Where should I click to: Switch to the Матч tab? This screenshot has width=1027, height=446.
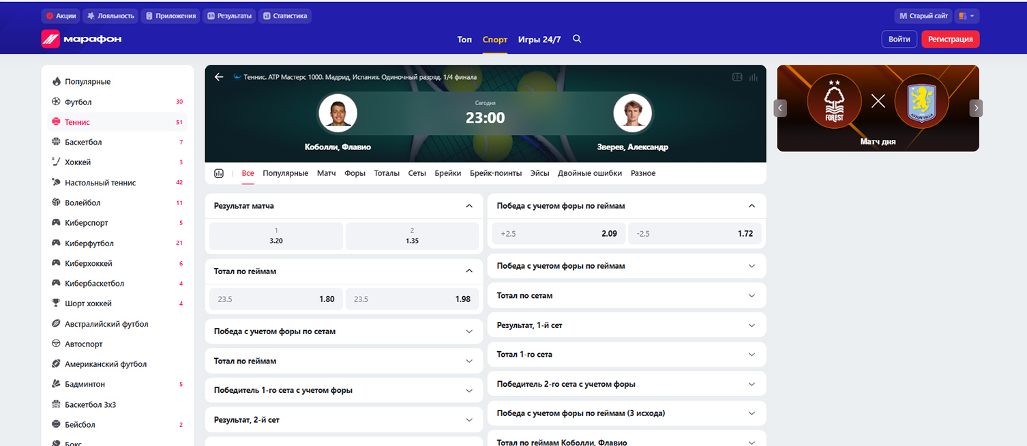327,173
